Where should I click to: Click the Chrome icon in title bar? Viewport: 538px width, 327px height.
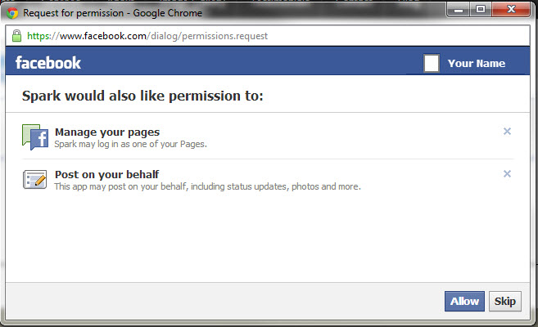[x=12, y=13]
